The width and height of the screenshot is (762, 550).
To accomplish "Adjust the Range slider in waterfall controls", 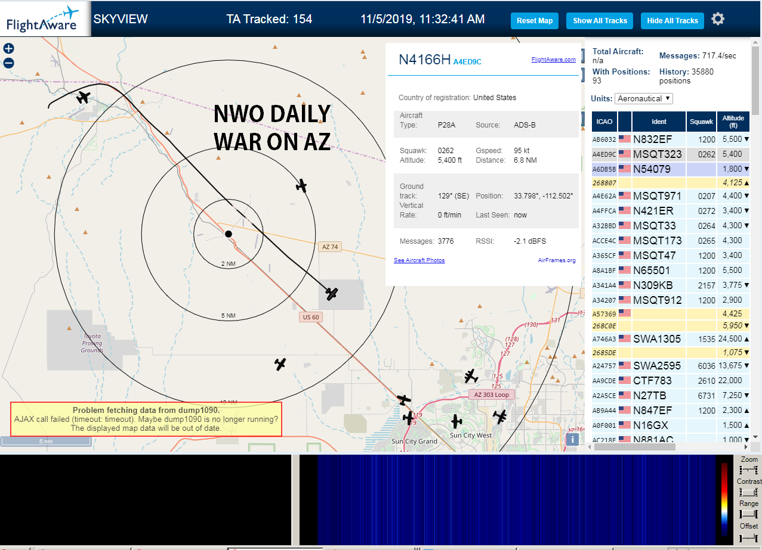I will 748,514.
